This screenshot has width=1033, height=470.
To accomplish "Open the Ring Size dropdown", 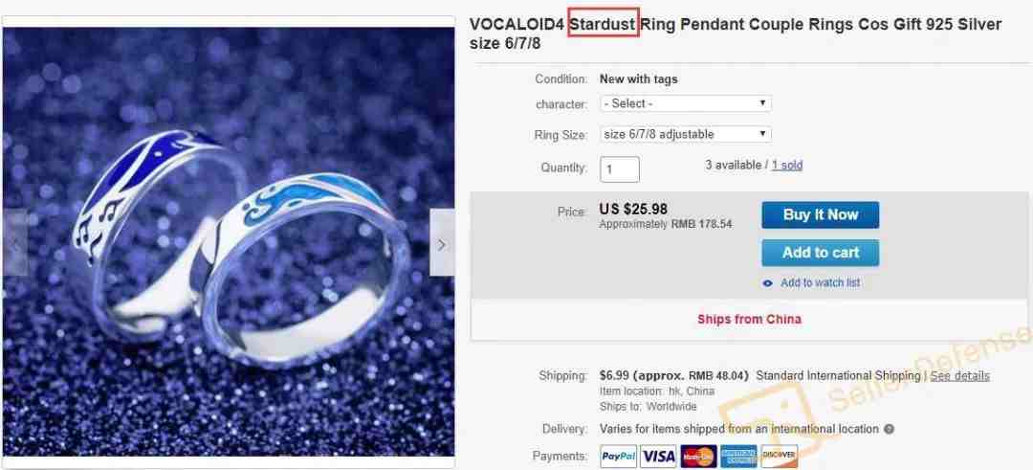I will (x=685, y=134).
